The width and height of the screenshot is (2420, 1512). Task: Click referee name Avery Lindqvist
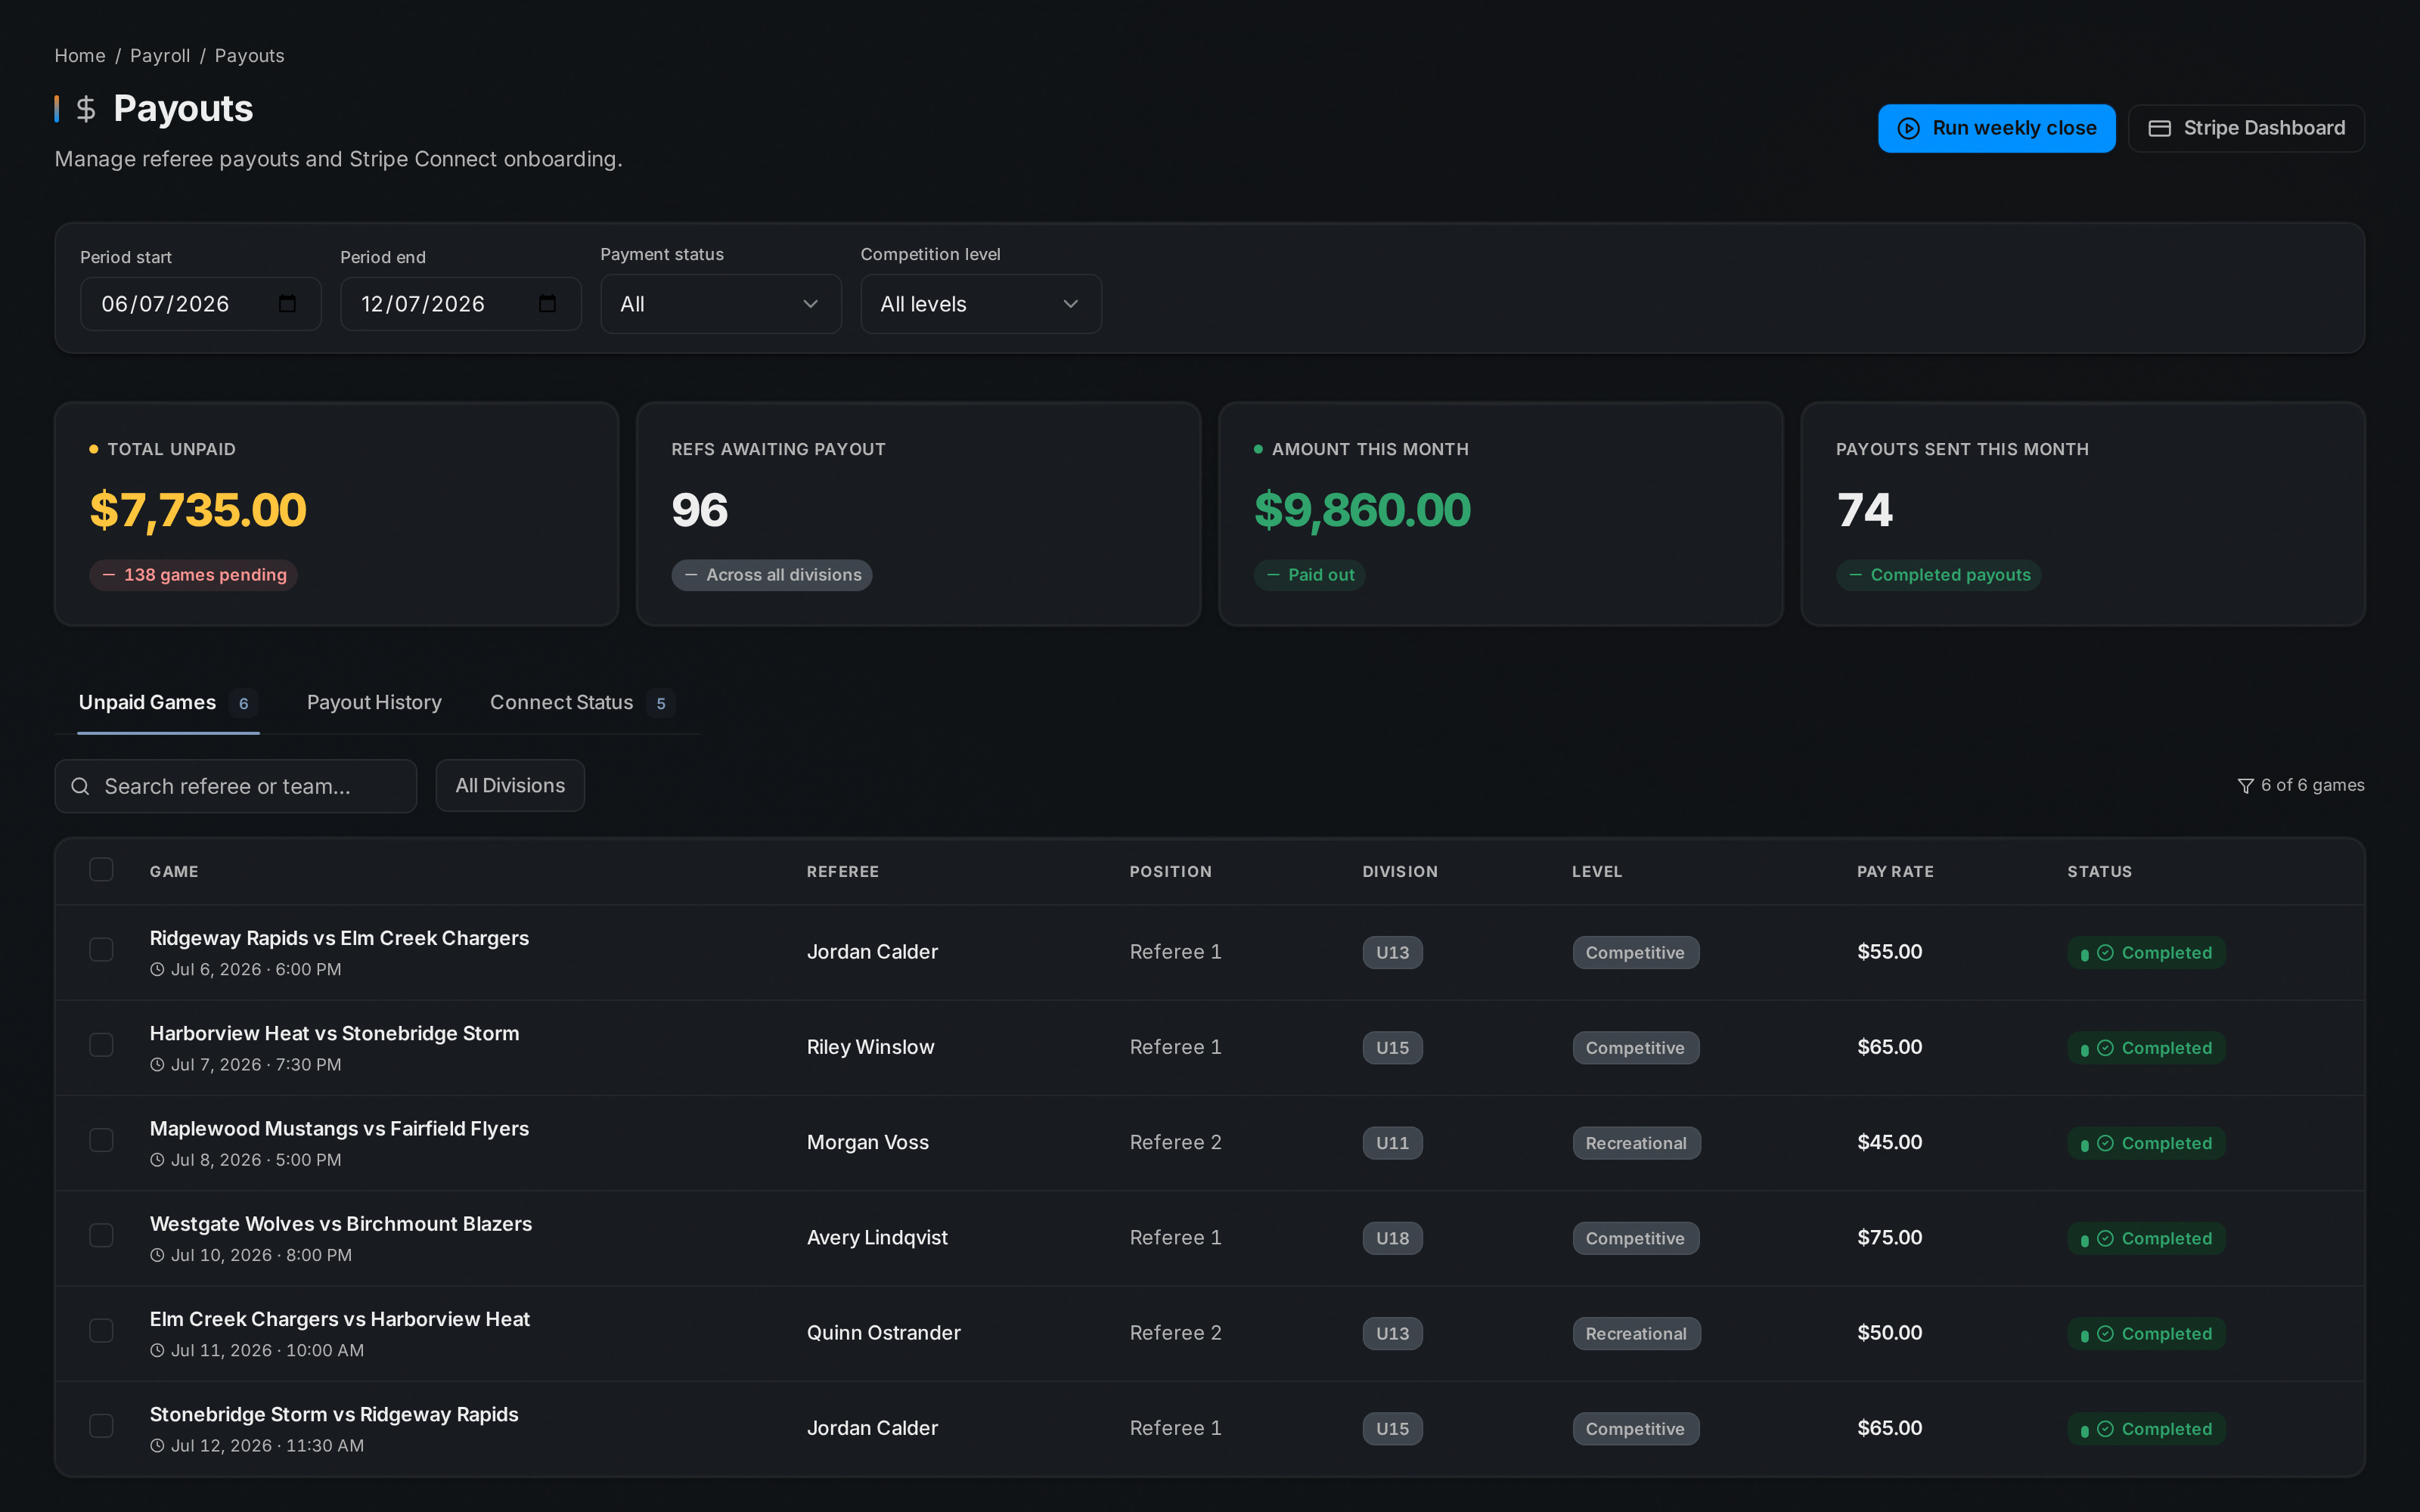pyautogui.click(x=877, y=1237)
